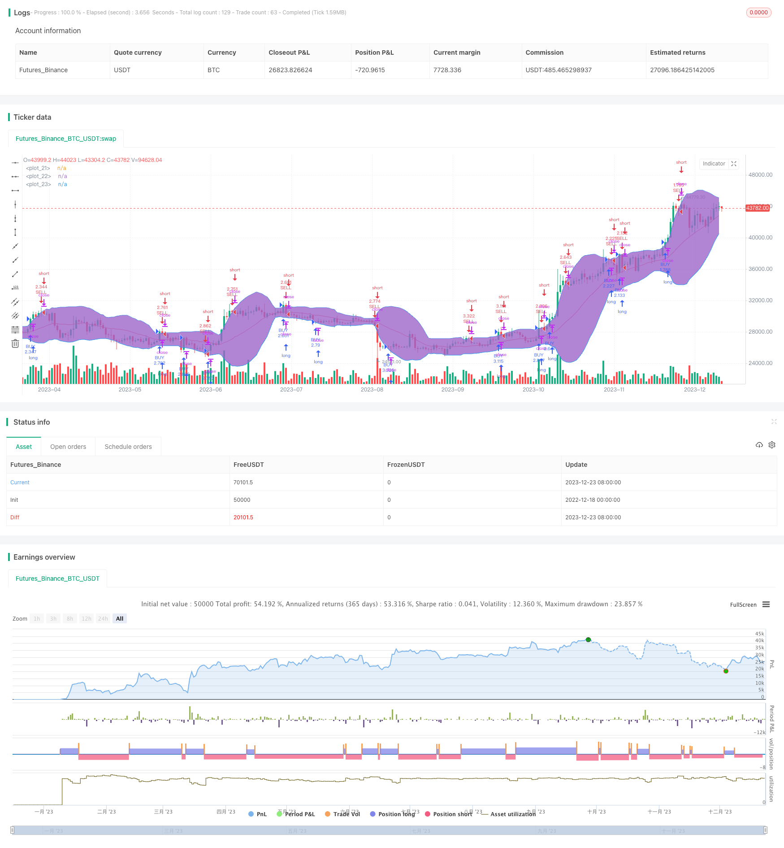
Task: Switch to the Schedule orders tab
Action: (x=128, y=447)
